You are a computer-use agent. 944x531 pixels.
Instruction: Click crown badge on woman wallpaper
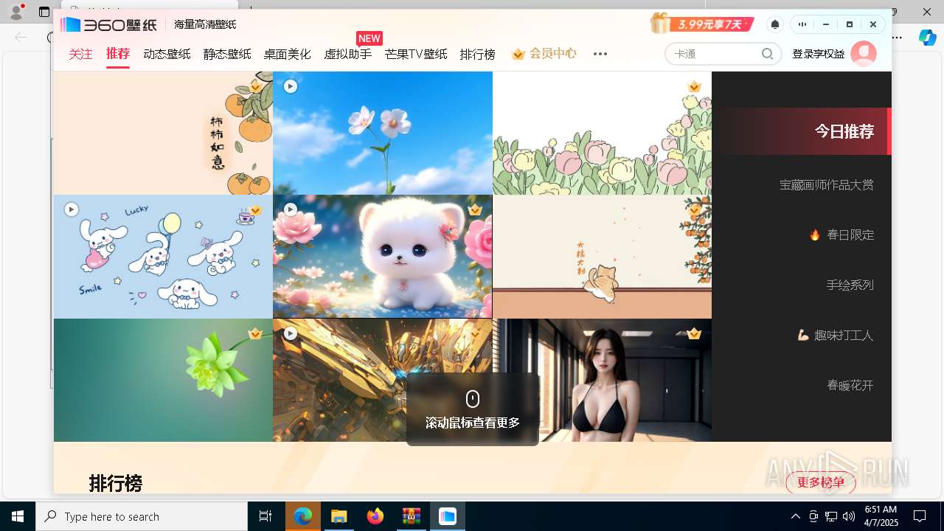[694, 333]
